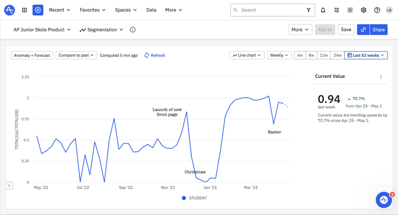
Task: Open the Segmentation chart type dropdown
Action: 101,30
